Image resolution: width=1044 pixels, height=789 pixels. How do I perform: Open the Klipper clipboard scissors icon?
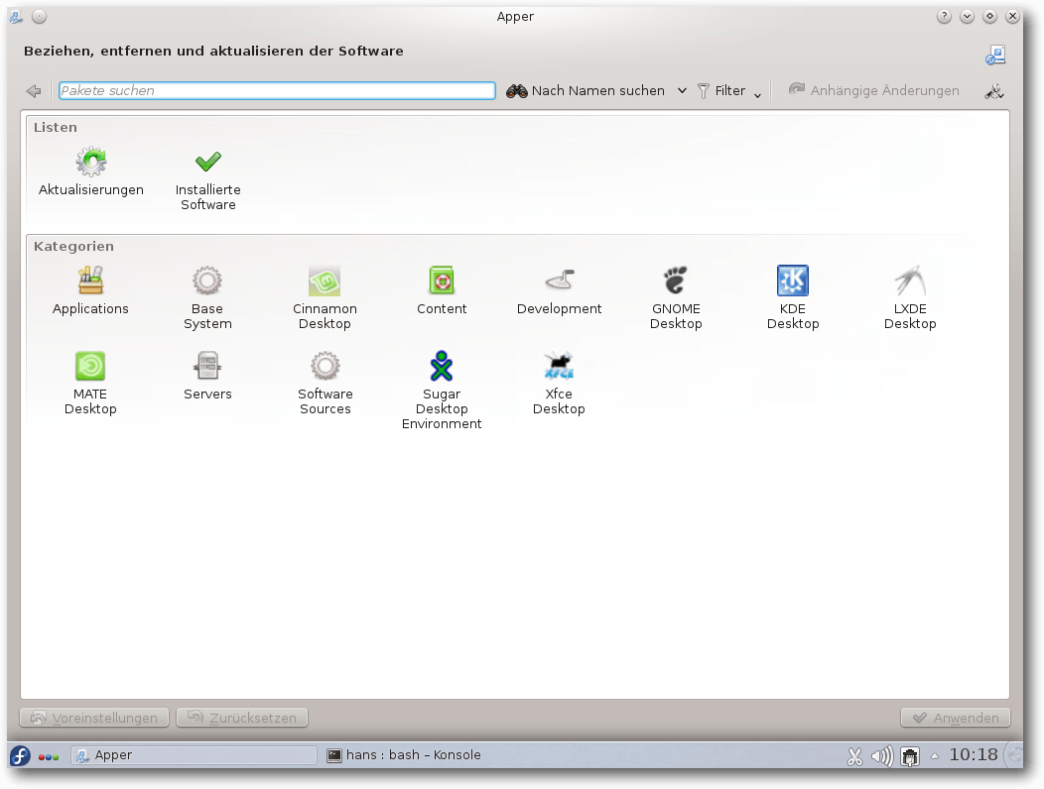coord(854,756)
